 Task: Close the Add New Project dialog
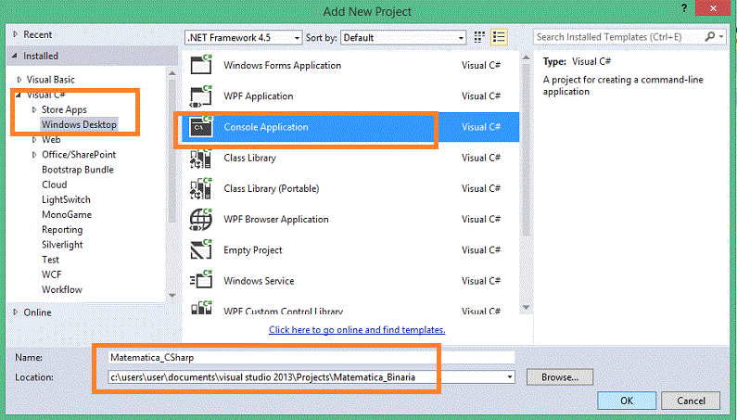[x=713, y=8]
